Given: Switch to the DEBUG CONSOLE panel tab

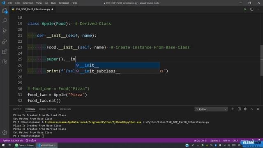Looking at the screenshot, I should coord(48,109).
